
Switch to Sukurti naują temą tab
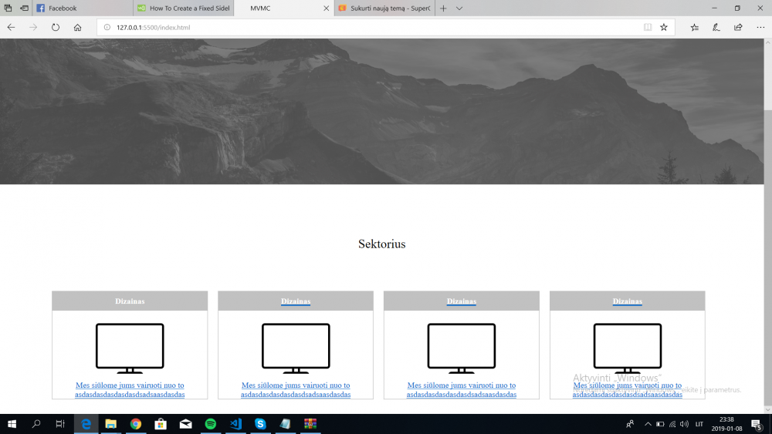[384, 8]
